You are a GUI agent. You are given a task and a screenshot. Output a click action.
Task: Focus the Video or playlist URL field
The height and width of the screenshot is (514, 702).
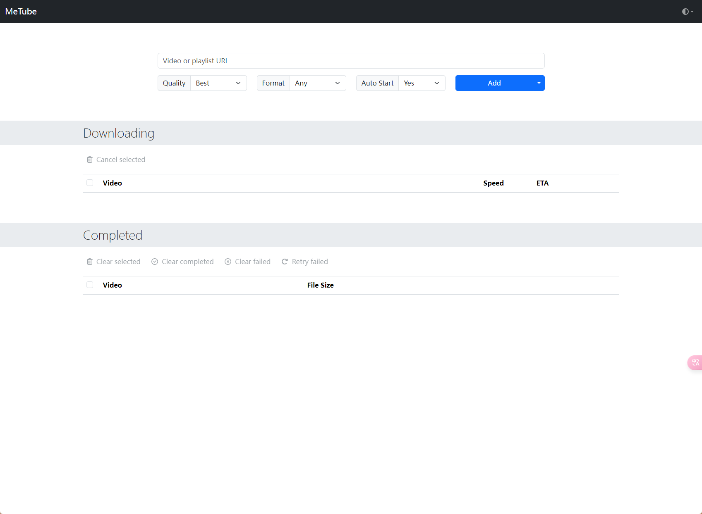pos(351,61)
